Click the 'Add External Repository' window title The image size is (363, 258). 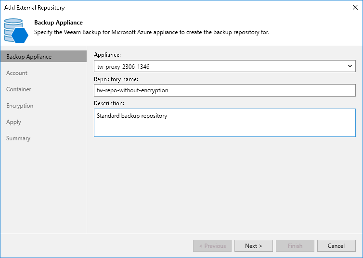pos(35,8)
